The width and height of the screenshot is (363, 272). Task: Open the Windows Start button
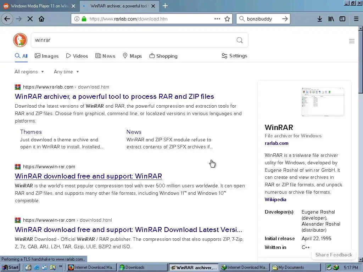[10, 267]
